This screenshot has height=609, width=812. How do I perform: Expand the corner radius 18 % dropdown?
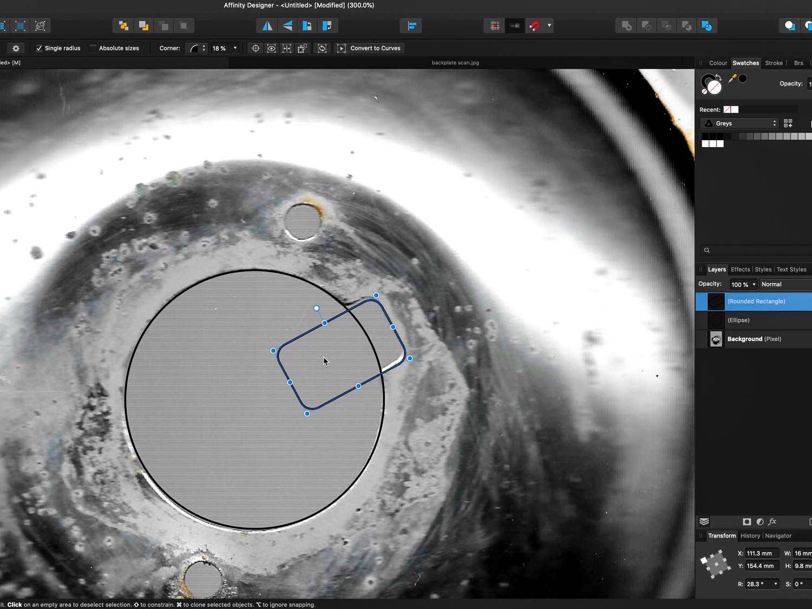(235, 48)
